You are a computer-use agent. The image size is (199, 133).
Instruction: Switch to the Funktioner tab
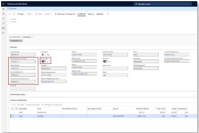click(x=82, y=14)
